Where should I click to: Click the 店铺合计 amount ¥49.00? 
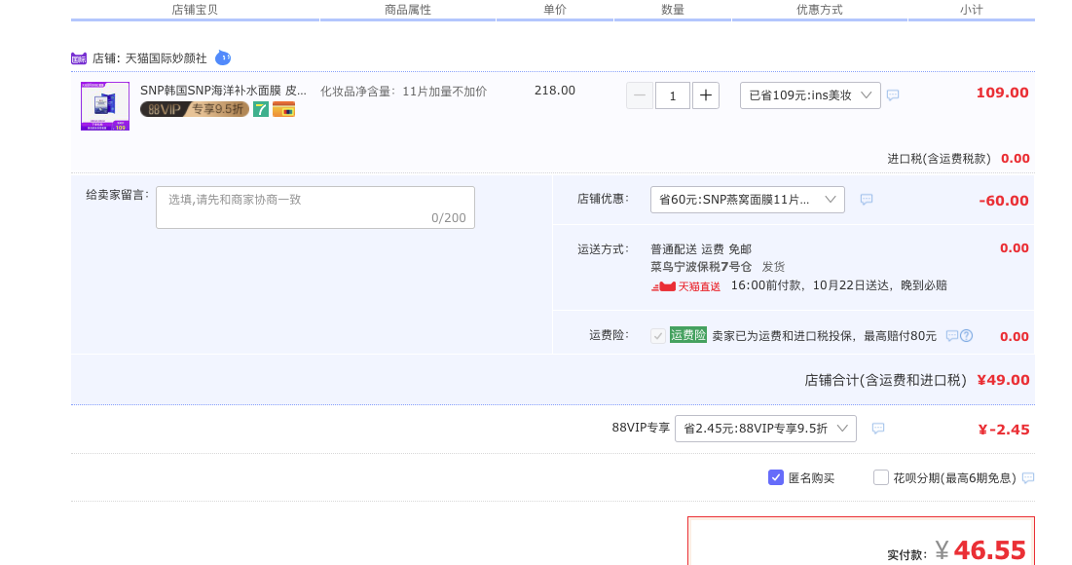coord(1003,380)
